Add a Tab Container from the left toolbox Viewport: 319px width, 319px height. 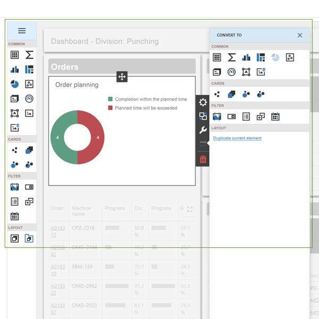point(29,238)
